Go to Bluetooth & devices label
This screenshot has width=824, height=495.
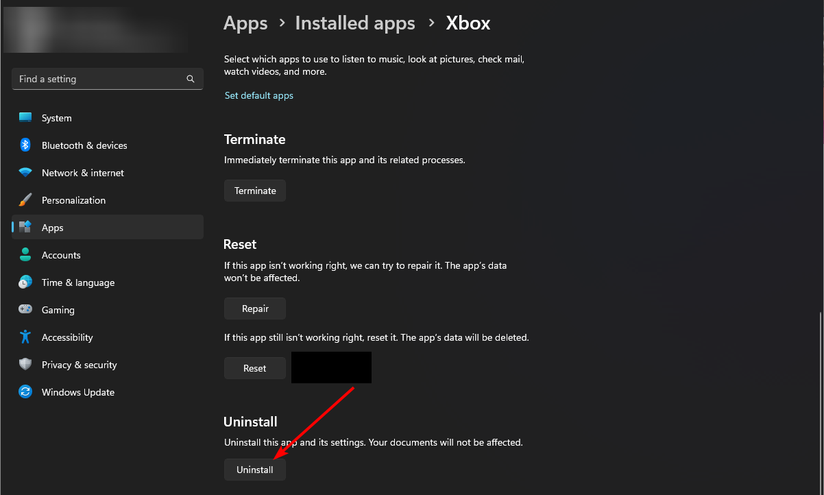click(x=84, y=145)
